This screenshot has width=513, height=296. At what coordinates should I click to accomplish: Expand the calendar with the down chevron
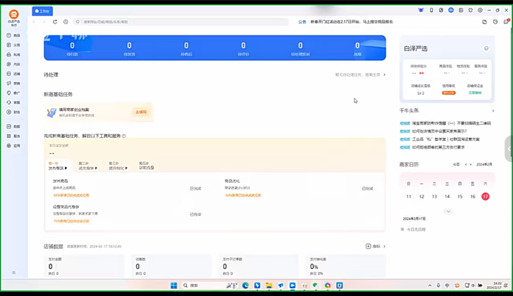[448, 211]
